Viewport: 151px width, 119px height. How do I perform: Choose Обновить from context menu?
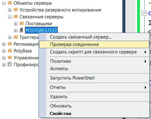point(94,106)
